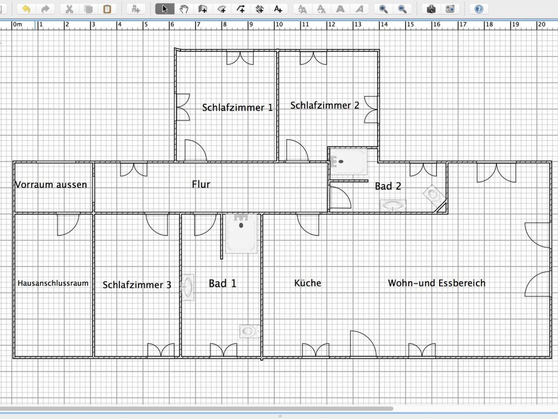
Task: Click the Redo arrow icon
Action: coord(45,9)
